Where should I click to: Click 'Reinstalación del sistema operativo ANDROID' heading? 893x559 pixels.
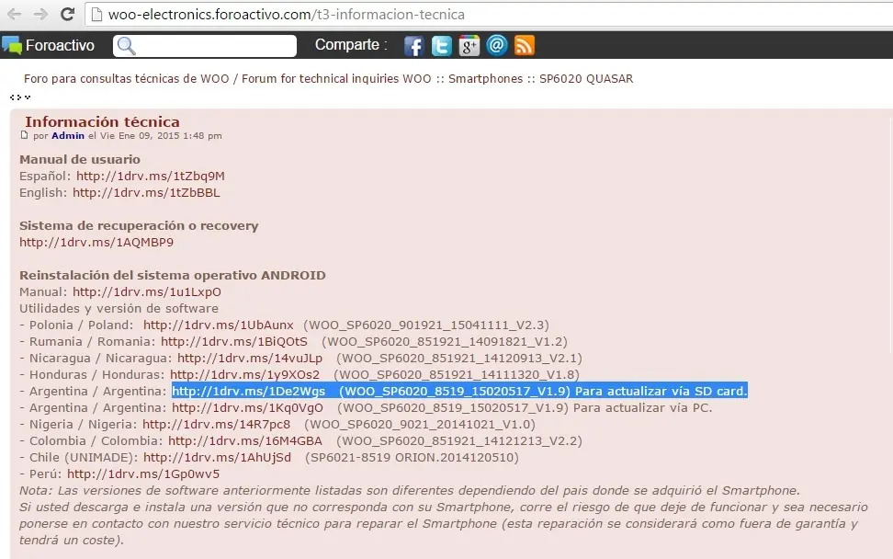pos(173,275)
